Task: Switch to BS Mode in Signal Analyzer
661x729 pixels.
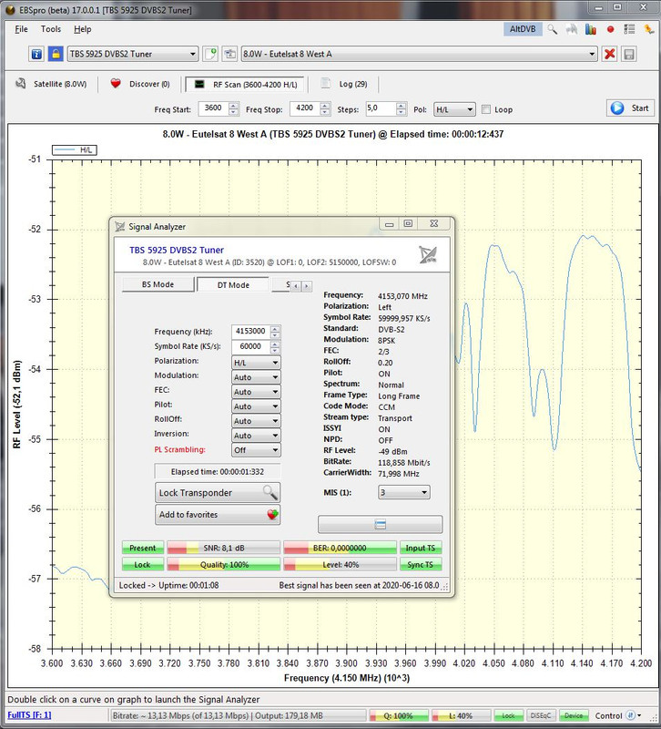Action: (x=158, y=284)
